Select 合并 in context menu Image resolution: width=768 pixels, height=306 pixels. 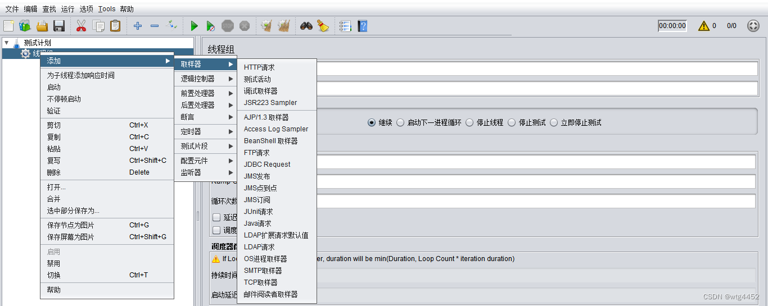point(107,199)
